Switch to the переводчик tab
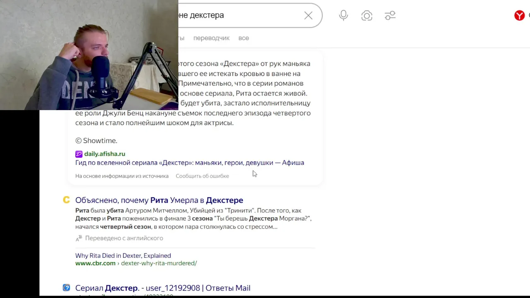The height and width of the screenshot is (298, 530). pos(211,38)
